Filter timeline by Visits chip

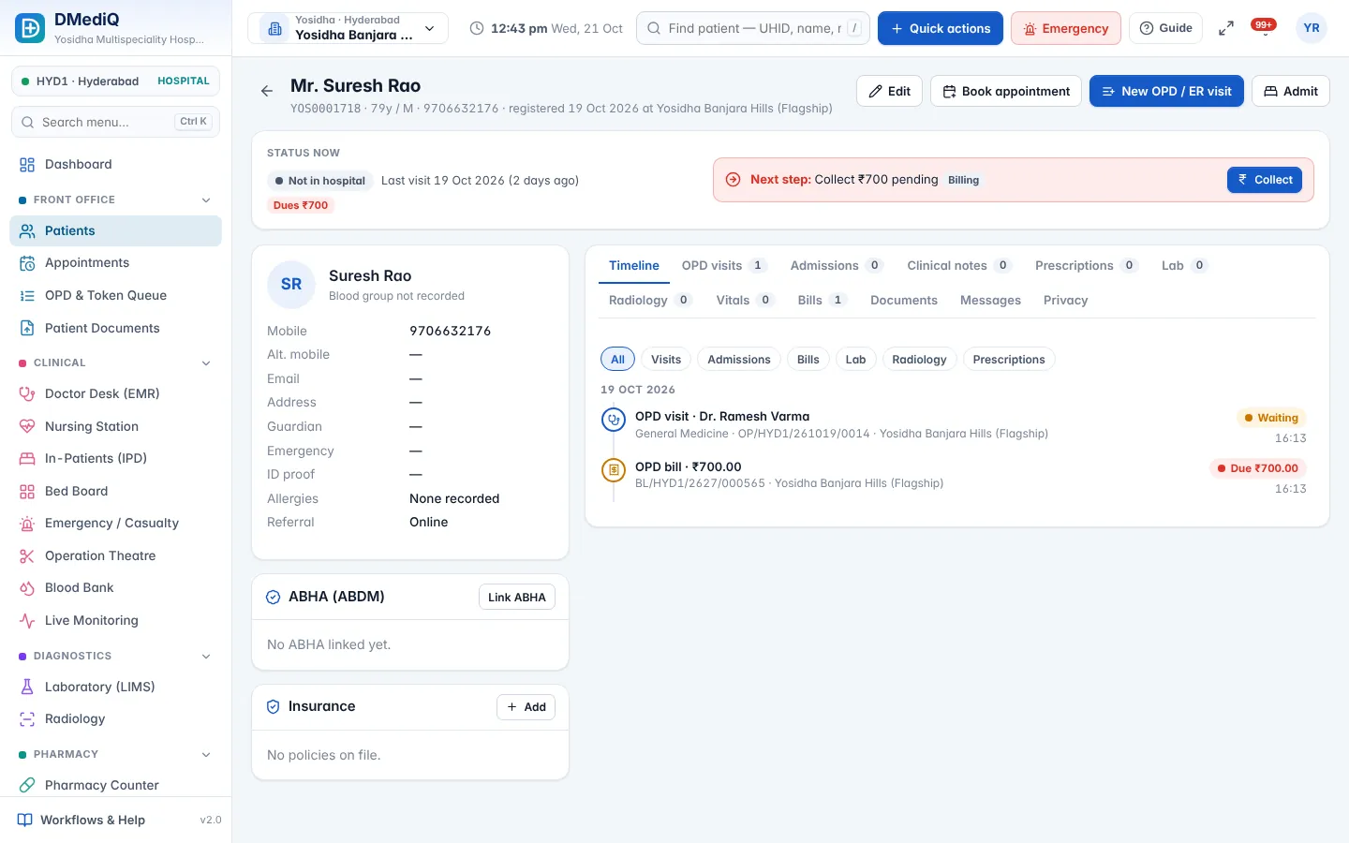point(666,360)
